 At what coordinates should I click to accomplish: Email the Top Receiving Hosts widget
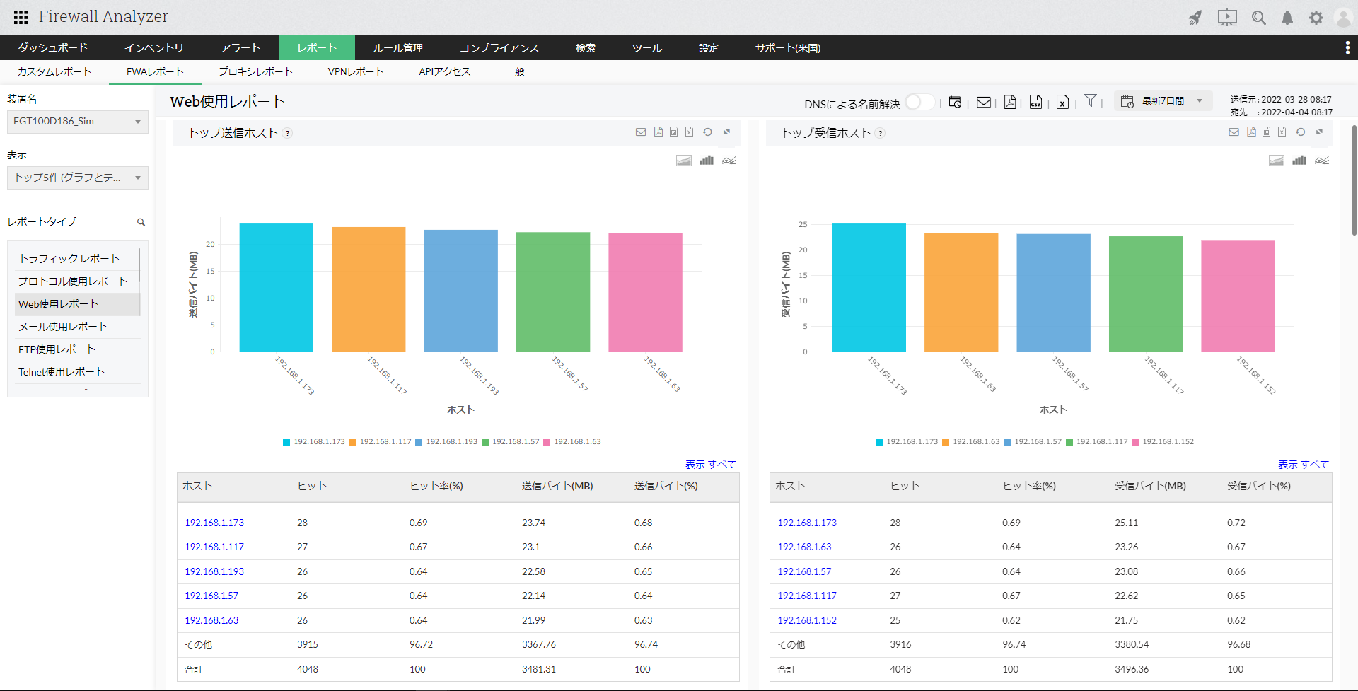click(x=1234, y=132)
